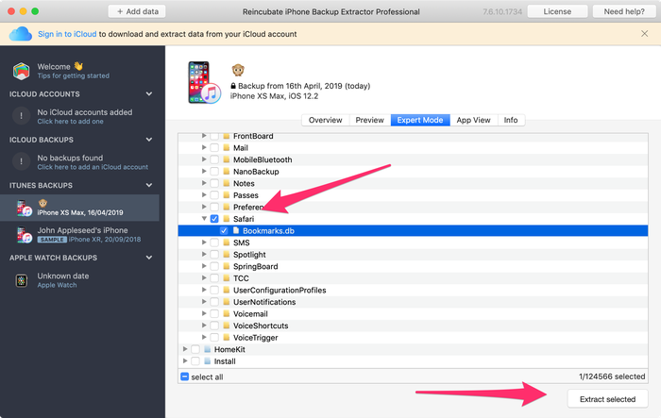Click the HomeKit folder icon

coord(207,349)
